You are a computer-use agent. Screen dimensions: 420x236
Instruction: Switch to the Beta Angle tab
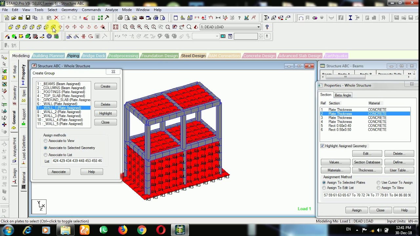[343, 95]
